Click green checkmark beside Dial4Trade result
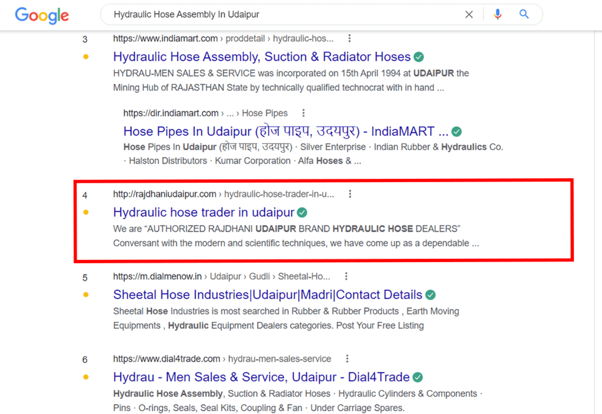This screenshot has height=414, width=602. 418,377
